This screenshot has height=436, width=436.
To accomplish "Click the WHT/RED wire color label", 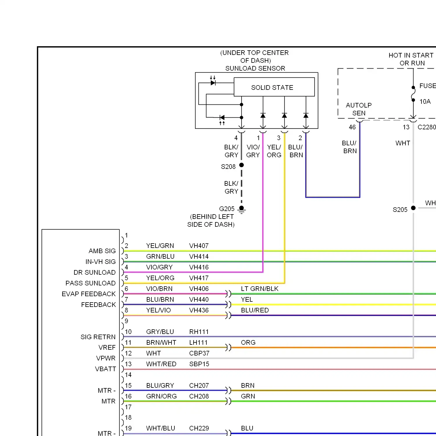I will pos(161,364).
